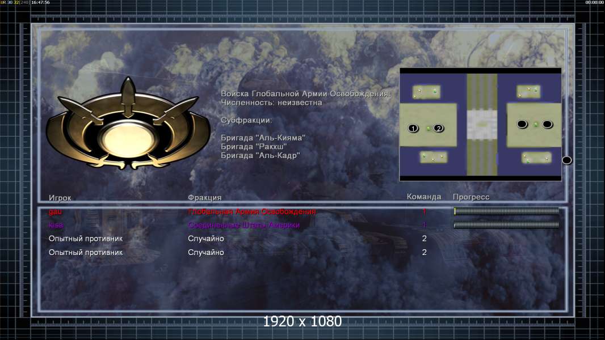Screen dimensions: 605x340
Task: Click the clock readout 16:47:56 at top left
Action: (x=40, y=2)
